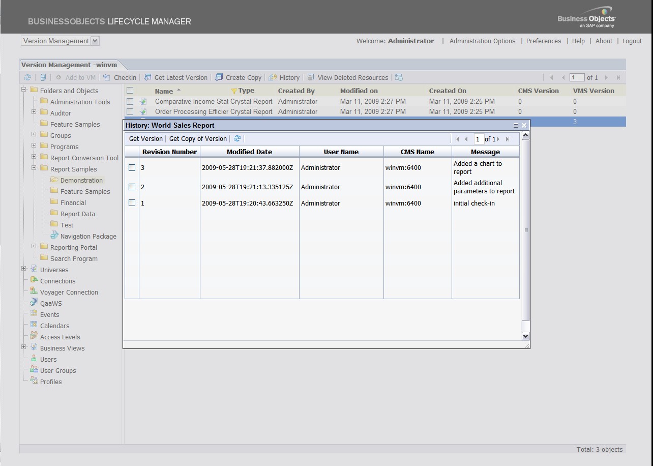Go to first page in History dialog pager
This screenshot has height=466, width=653.
(x=457, y=139)
